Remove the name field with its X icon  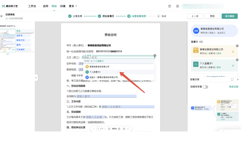tap(155, 55)
